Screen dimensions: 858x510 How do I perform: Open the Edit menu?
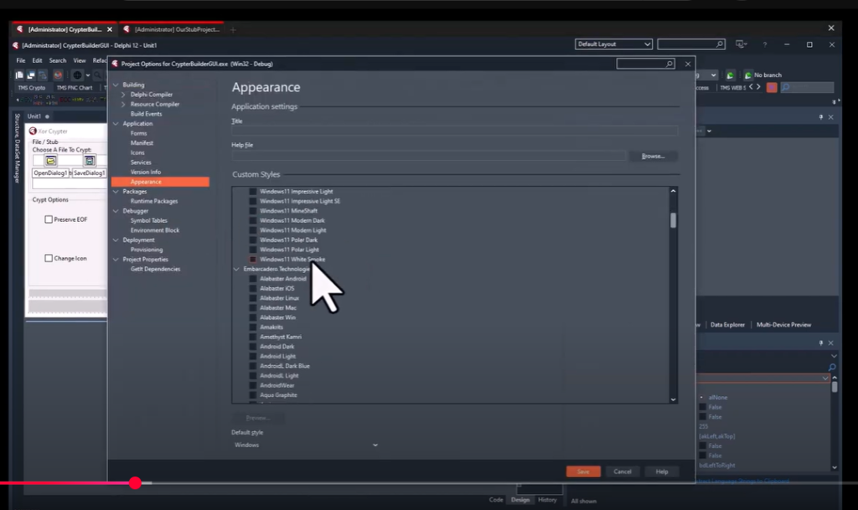(37, 60)
